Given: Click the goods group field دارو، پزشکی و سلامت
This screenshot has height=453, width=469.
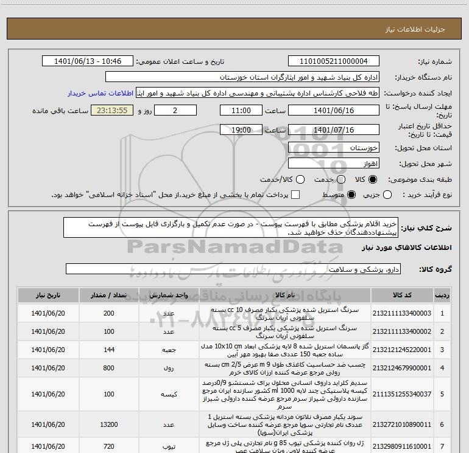Looking at the screenshot, I should 233,269.
